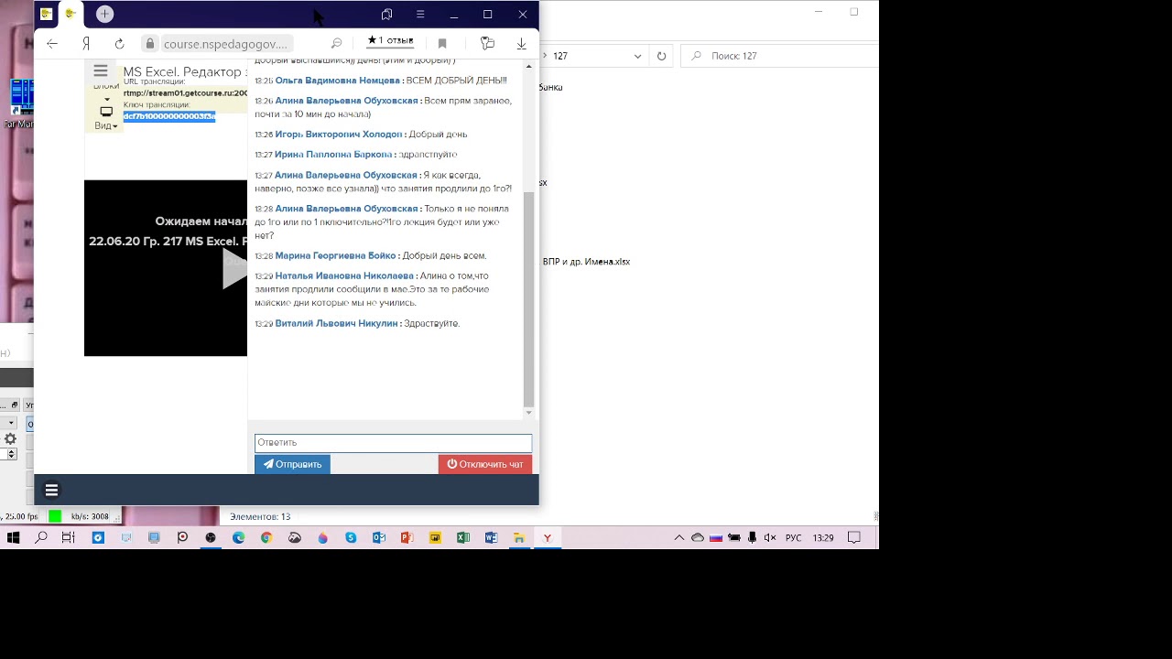Bookmark this page with the flag icon
The width and height of the screenshot is (1172, 659).
click(442, 43)
